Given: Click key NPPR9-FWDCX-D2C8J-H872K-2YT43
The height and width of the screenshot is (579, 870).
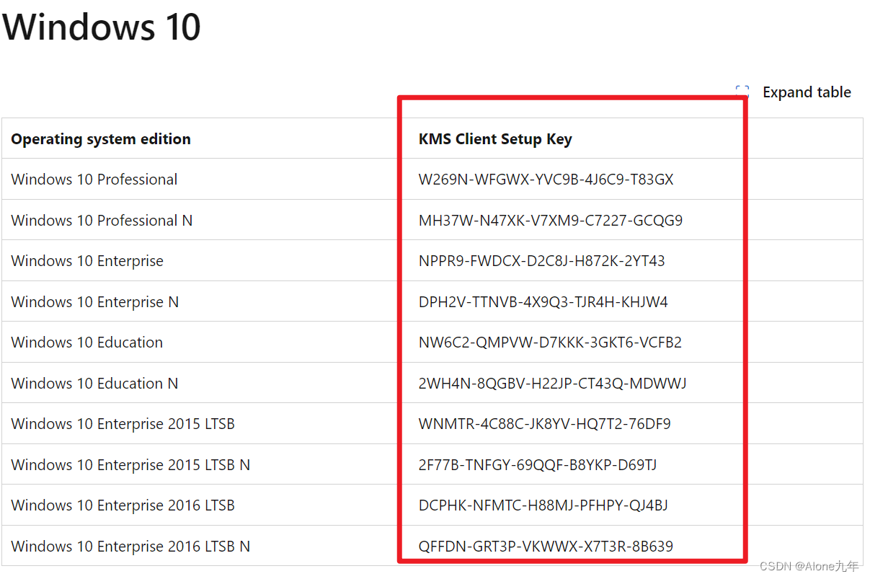Looking at the screenshot, I should click(542, 261).
